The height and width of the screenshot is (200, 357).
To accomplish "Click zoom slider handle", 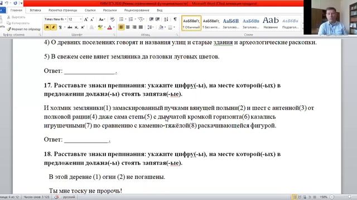I will (350, 197).
